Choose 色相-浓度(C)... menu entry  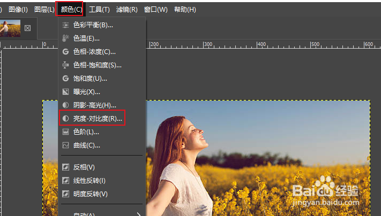point(102,52)
